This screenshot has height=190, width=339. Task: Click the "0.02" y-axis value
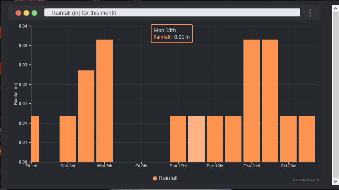pos(23,84)
